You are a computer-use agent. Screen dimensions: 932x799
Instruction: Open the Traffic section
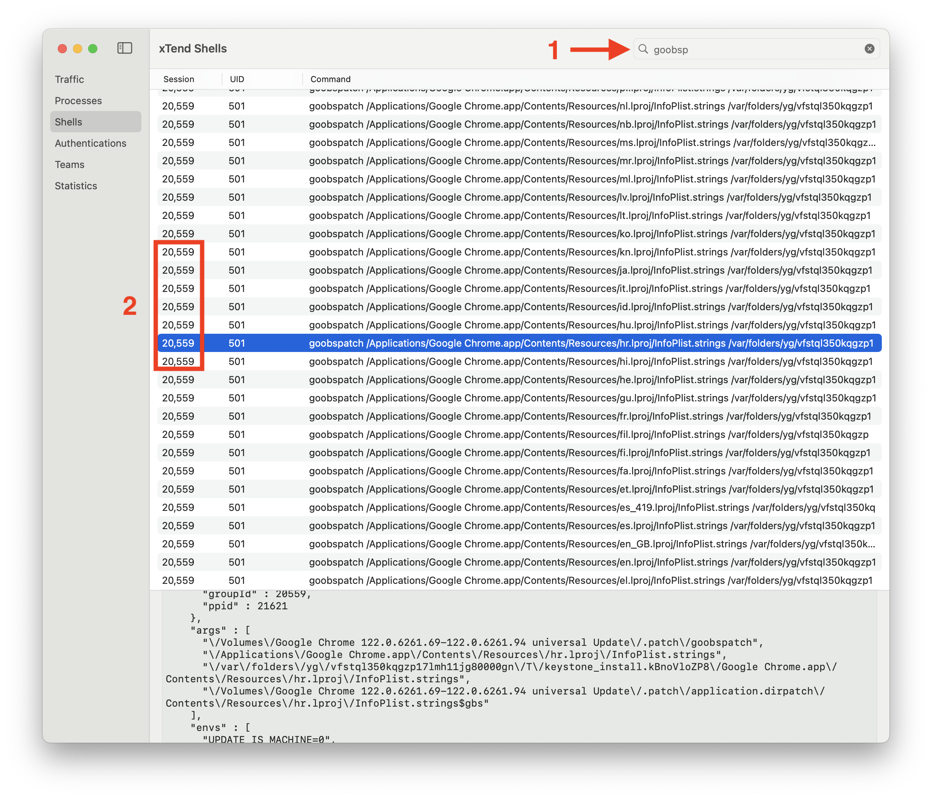69,79
